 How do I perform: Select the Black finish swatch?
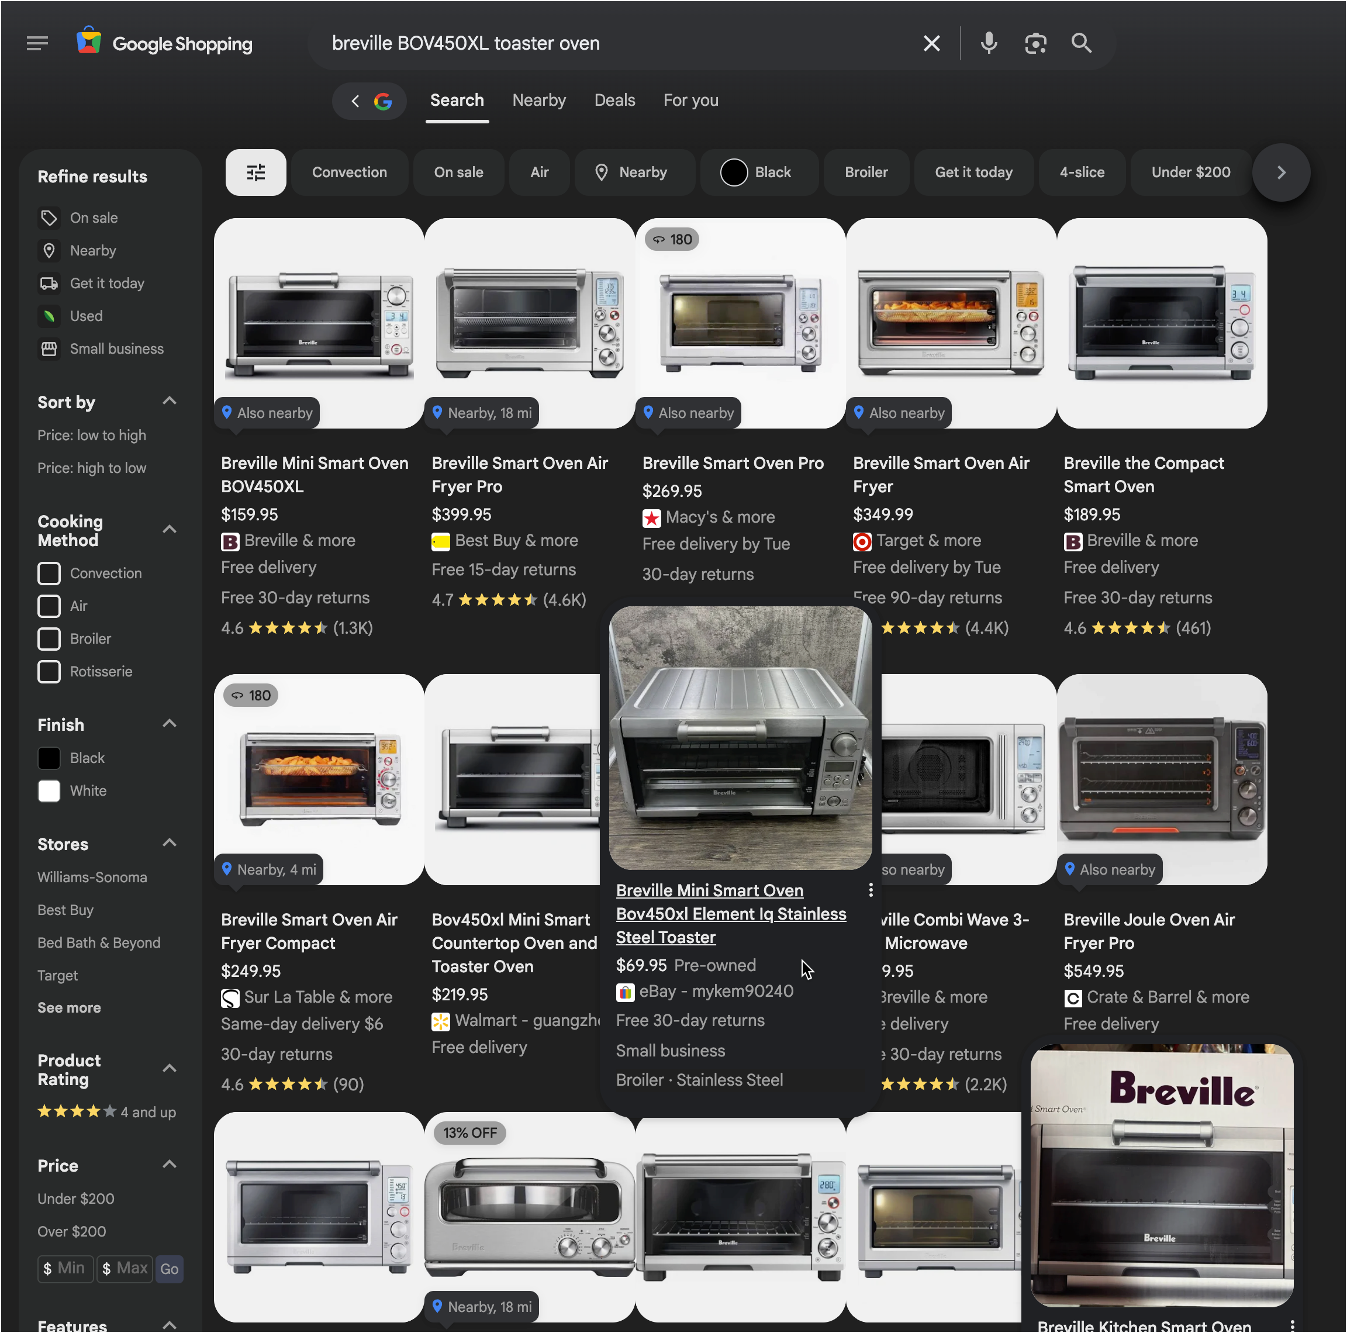pos(49,758)
